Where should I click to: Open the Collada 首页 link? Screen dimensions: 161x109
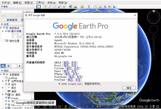[x=69, y=68]
